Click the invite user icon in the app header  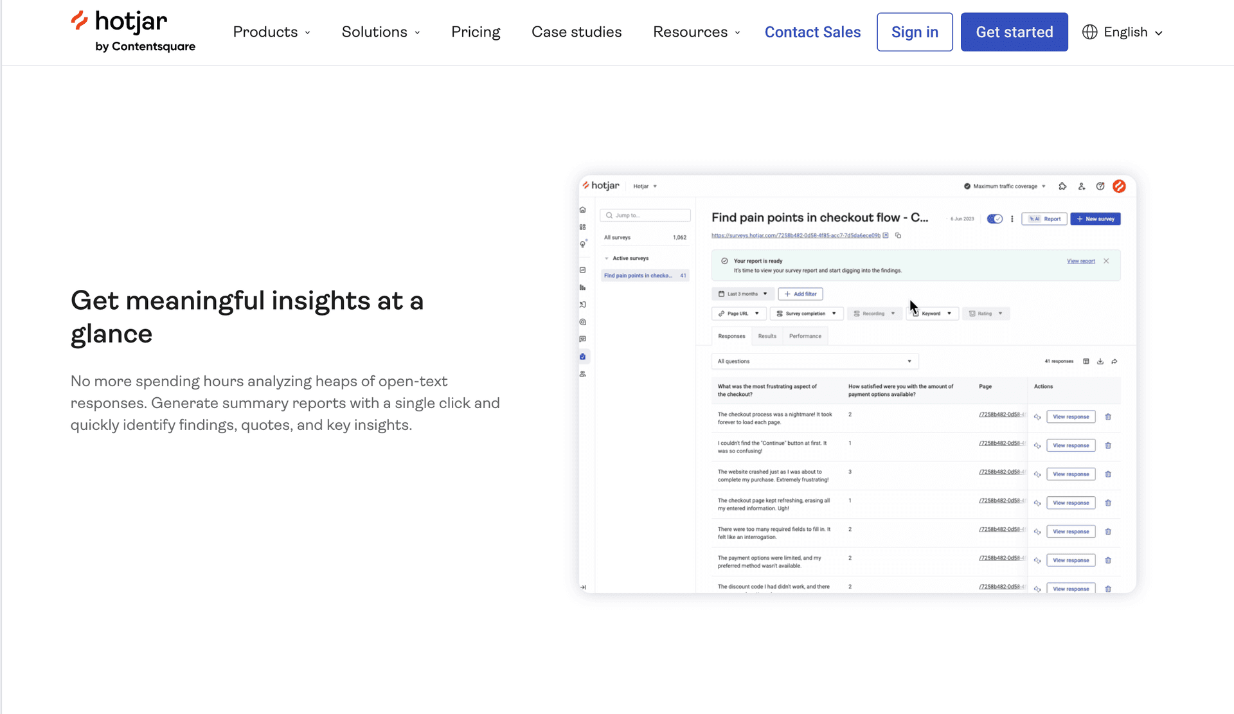[x=1082, y=186]
